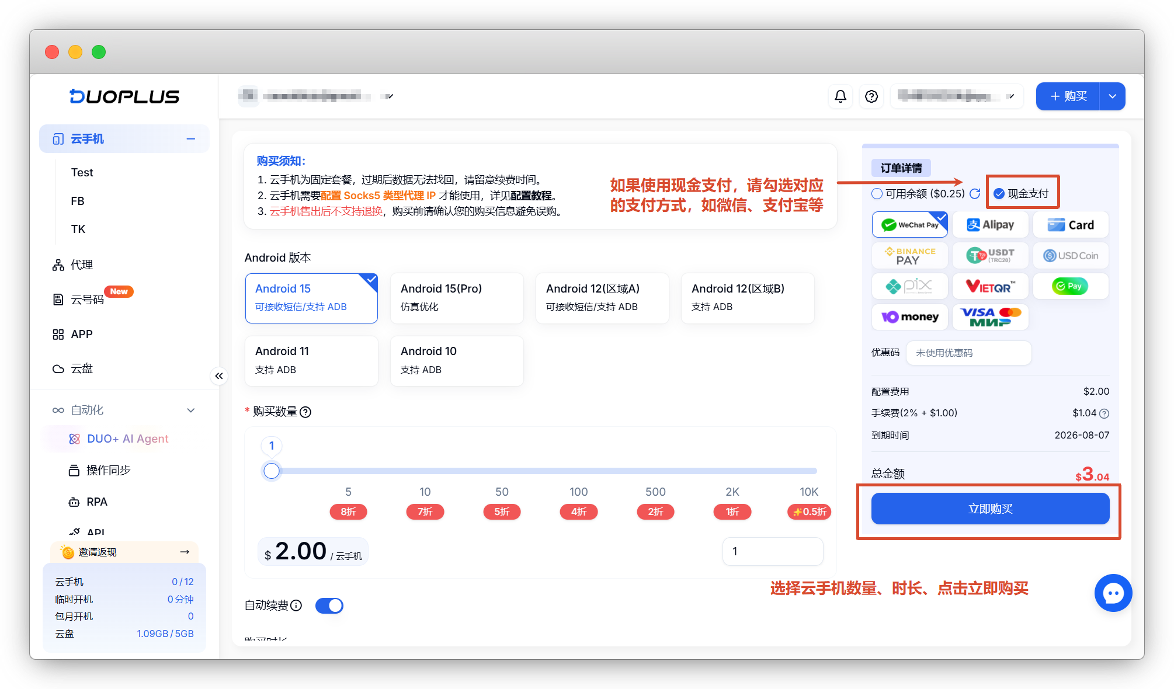Click the DuoPlus logo
Viewport: 1174px width, 689px height.
(x=124, y=96)
